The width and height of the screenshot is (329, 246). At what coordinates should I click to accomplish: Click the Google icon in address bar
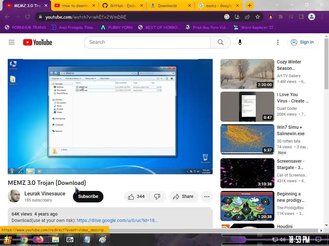point(227,17)
